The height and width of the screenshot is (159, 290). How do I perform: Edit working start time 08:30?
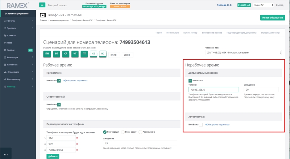(x=114, y=55)
